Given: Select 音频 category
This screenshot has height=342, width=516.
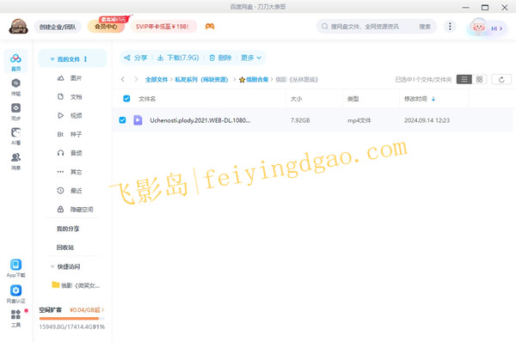Looking at the screenshot, I should tap(70, 153).
